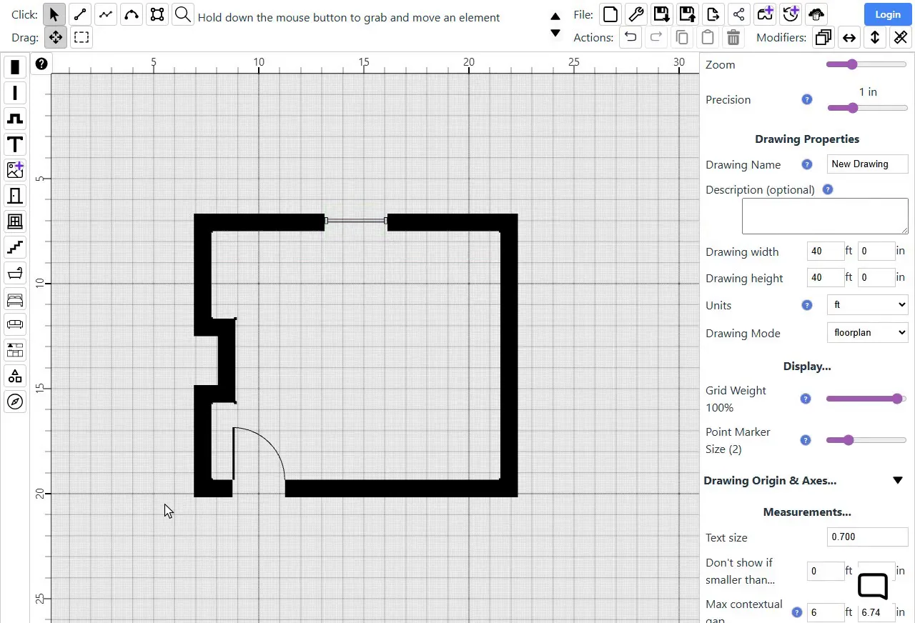The height and width of the screenshot is (623, 915).
Task: Click the Drawing height feet field
Action: click(826, 277)
